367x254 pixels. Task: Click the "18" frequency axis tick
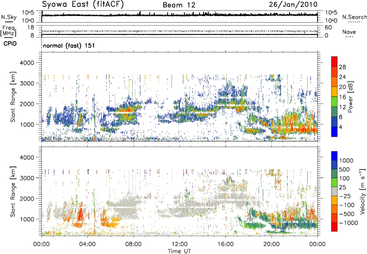31,28
